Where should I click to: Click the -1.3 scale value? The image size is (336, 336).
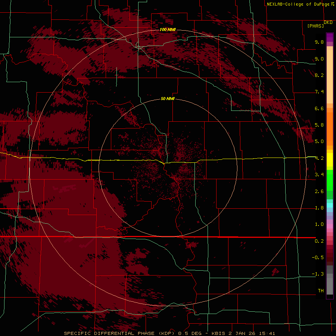point(318,274)
